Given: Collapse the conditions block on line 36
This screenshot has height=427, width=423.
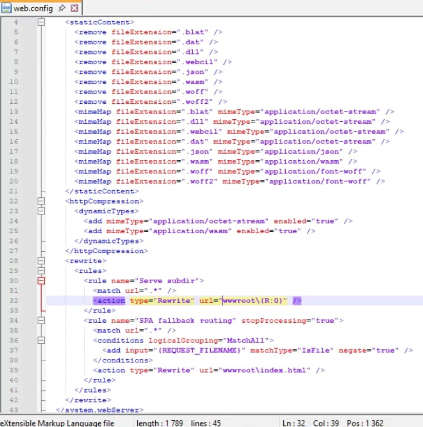Looking at the screenshot, I should 42,340.
